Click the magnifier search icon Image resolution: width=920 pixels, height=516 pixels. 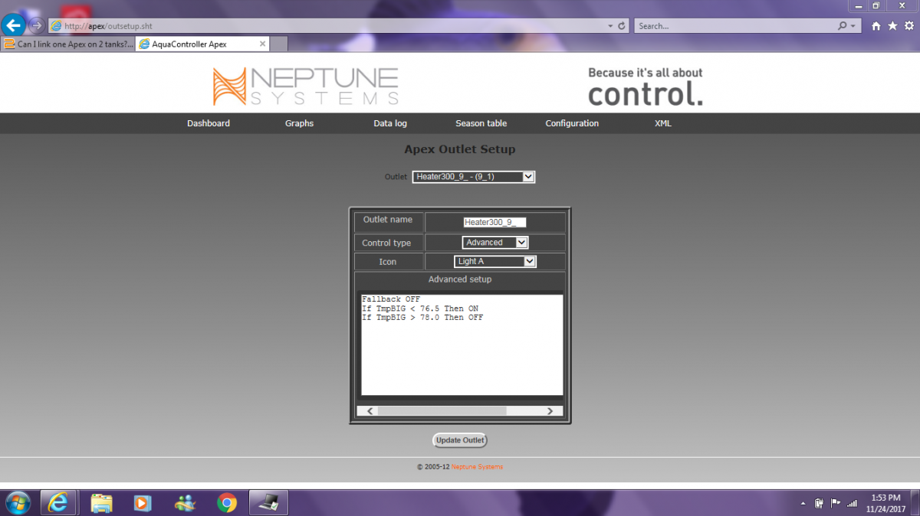coord(842,26)
